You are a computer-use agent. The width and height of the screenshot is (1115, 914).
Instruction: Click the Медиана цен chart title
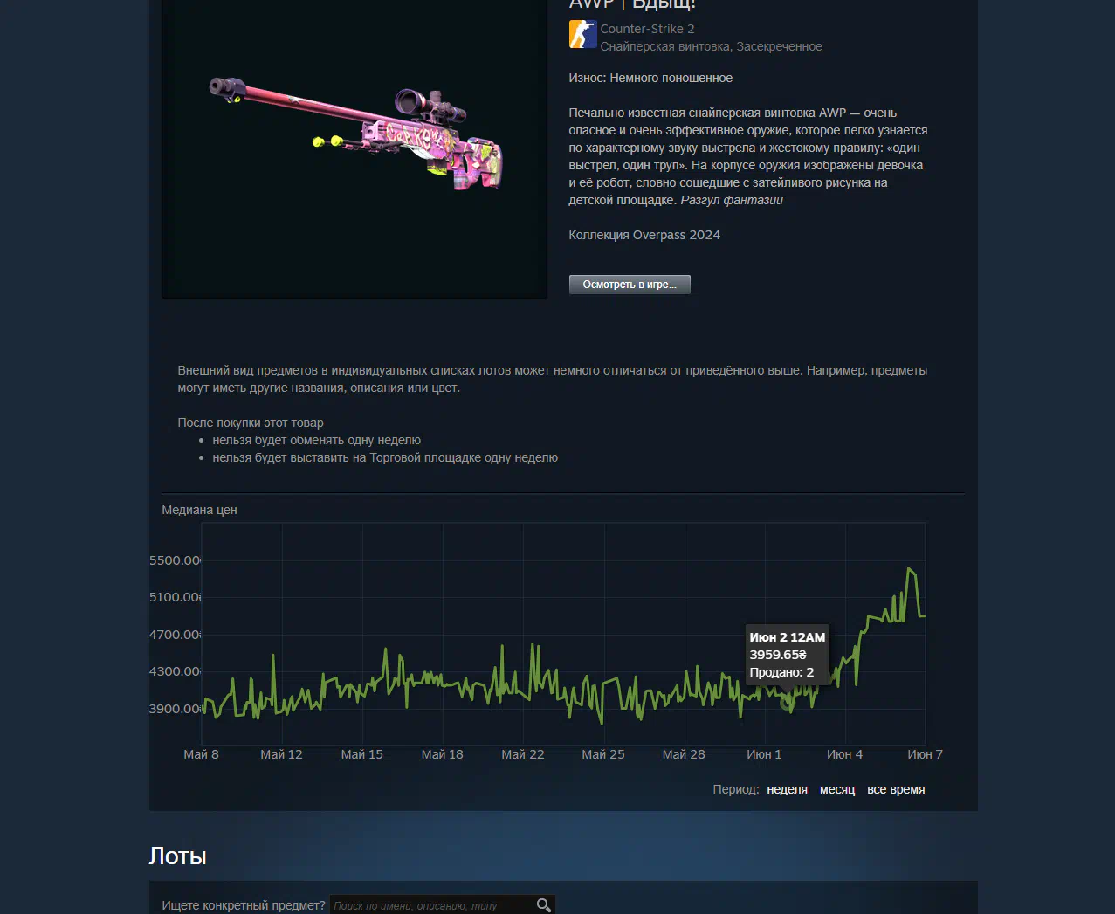[x=199, y=510]
